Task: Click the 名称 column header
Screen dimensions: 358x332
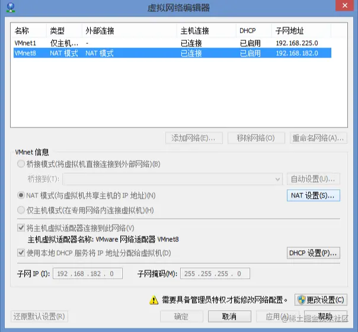Action: (28, 31)
